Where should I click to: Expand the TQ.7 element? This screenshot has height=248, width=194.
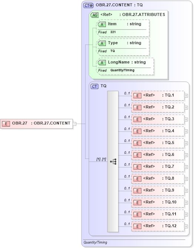coord(186,167)
